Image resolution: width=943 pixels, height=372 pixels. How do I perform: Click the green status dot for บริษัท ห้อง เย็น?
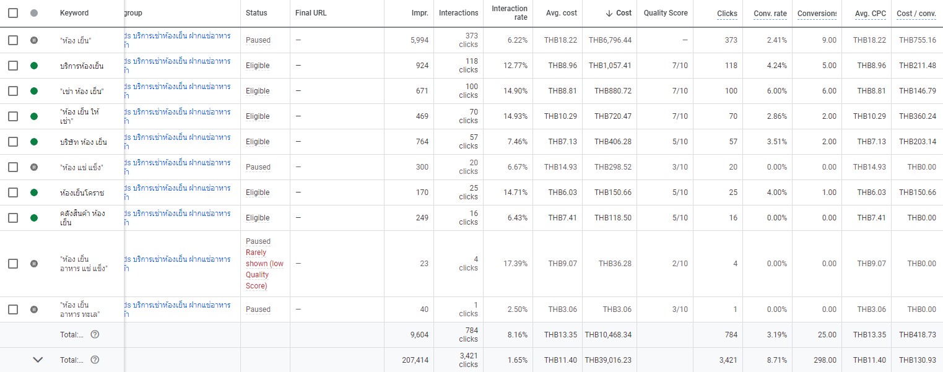pos(34,142)
